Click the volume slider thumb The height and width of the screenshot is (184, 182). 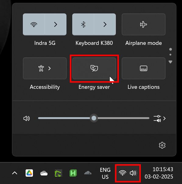click(x=94, y=118)
